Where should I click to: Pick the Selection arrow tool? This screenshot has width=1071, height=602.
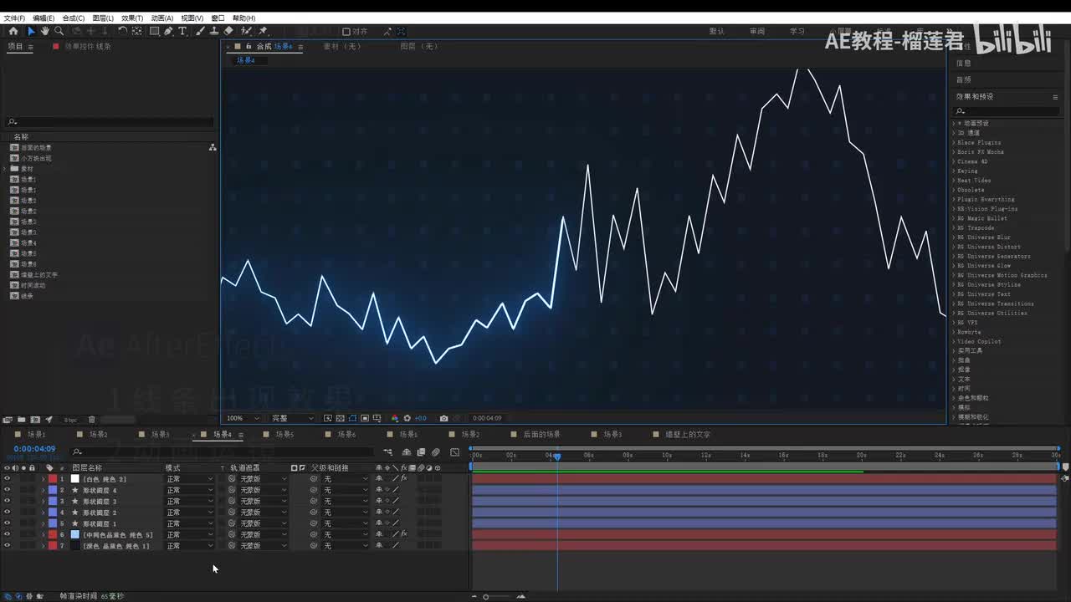(31, 31)
